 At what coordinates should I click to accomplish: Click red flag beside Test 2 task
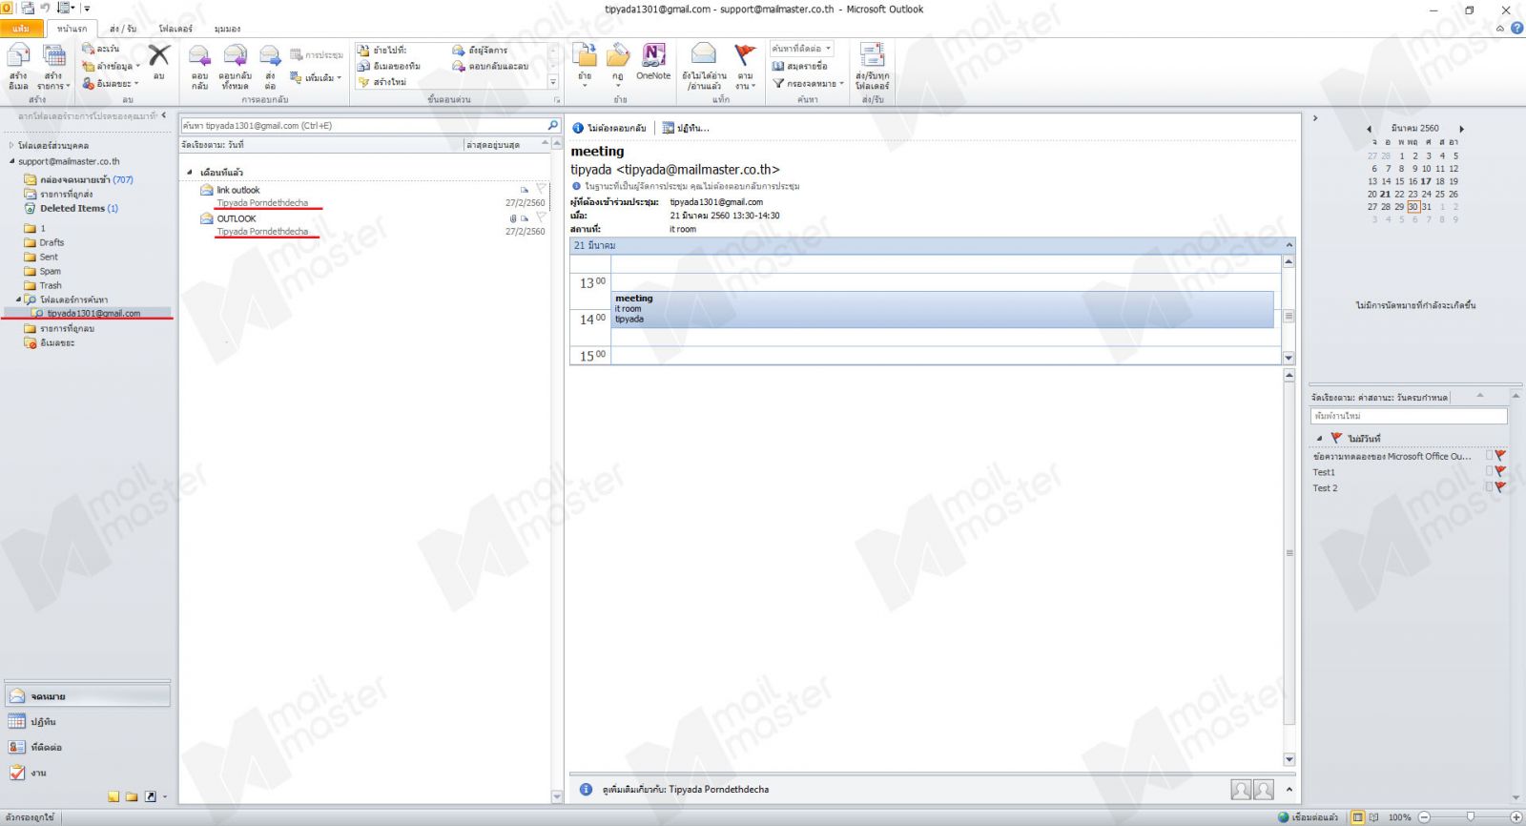tap(1501, 487)
